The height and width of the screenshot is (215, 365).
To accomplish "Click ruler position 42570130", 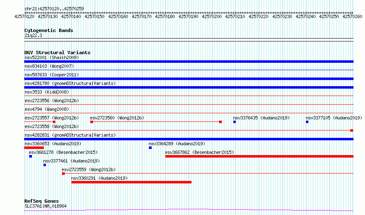I will [48, 16].
